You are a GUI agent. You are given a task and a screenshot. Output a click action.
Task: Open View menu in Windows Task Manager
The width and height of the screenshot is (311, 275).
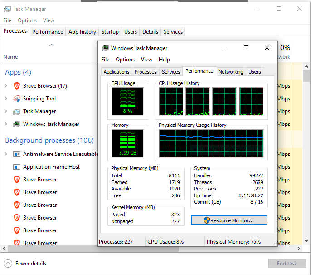click(x=146, y=60)
